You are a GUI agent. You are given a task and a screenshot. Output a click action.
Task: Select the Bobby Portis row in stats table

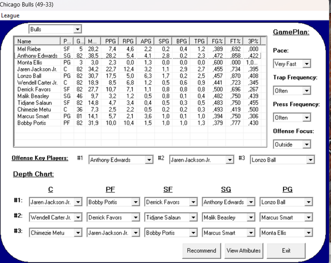pyautogui.click(x=138, y=123)
